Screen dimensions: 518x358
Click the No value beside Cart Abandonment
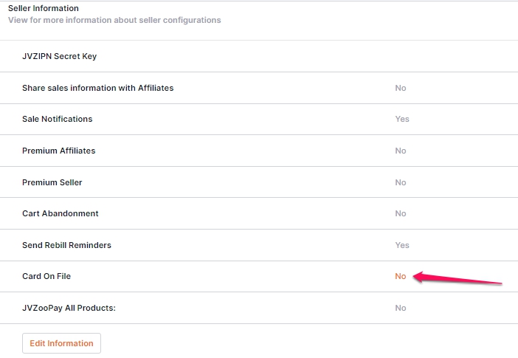(x=400, y=213)
